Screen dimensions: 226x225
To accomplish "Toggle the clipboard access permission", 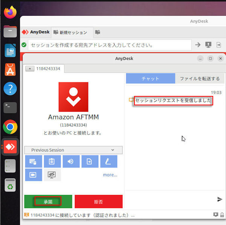I will tap(52, 161).
